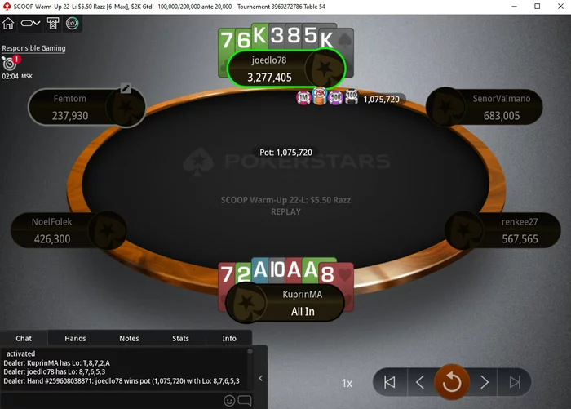
Task: Click the green star rewards icon
Action: [72, 24]
